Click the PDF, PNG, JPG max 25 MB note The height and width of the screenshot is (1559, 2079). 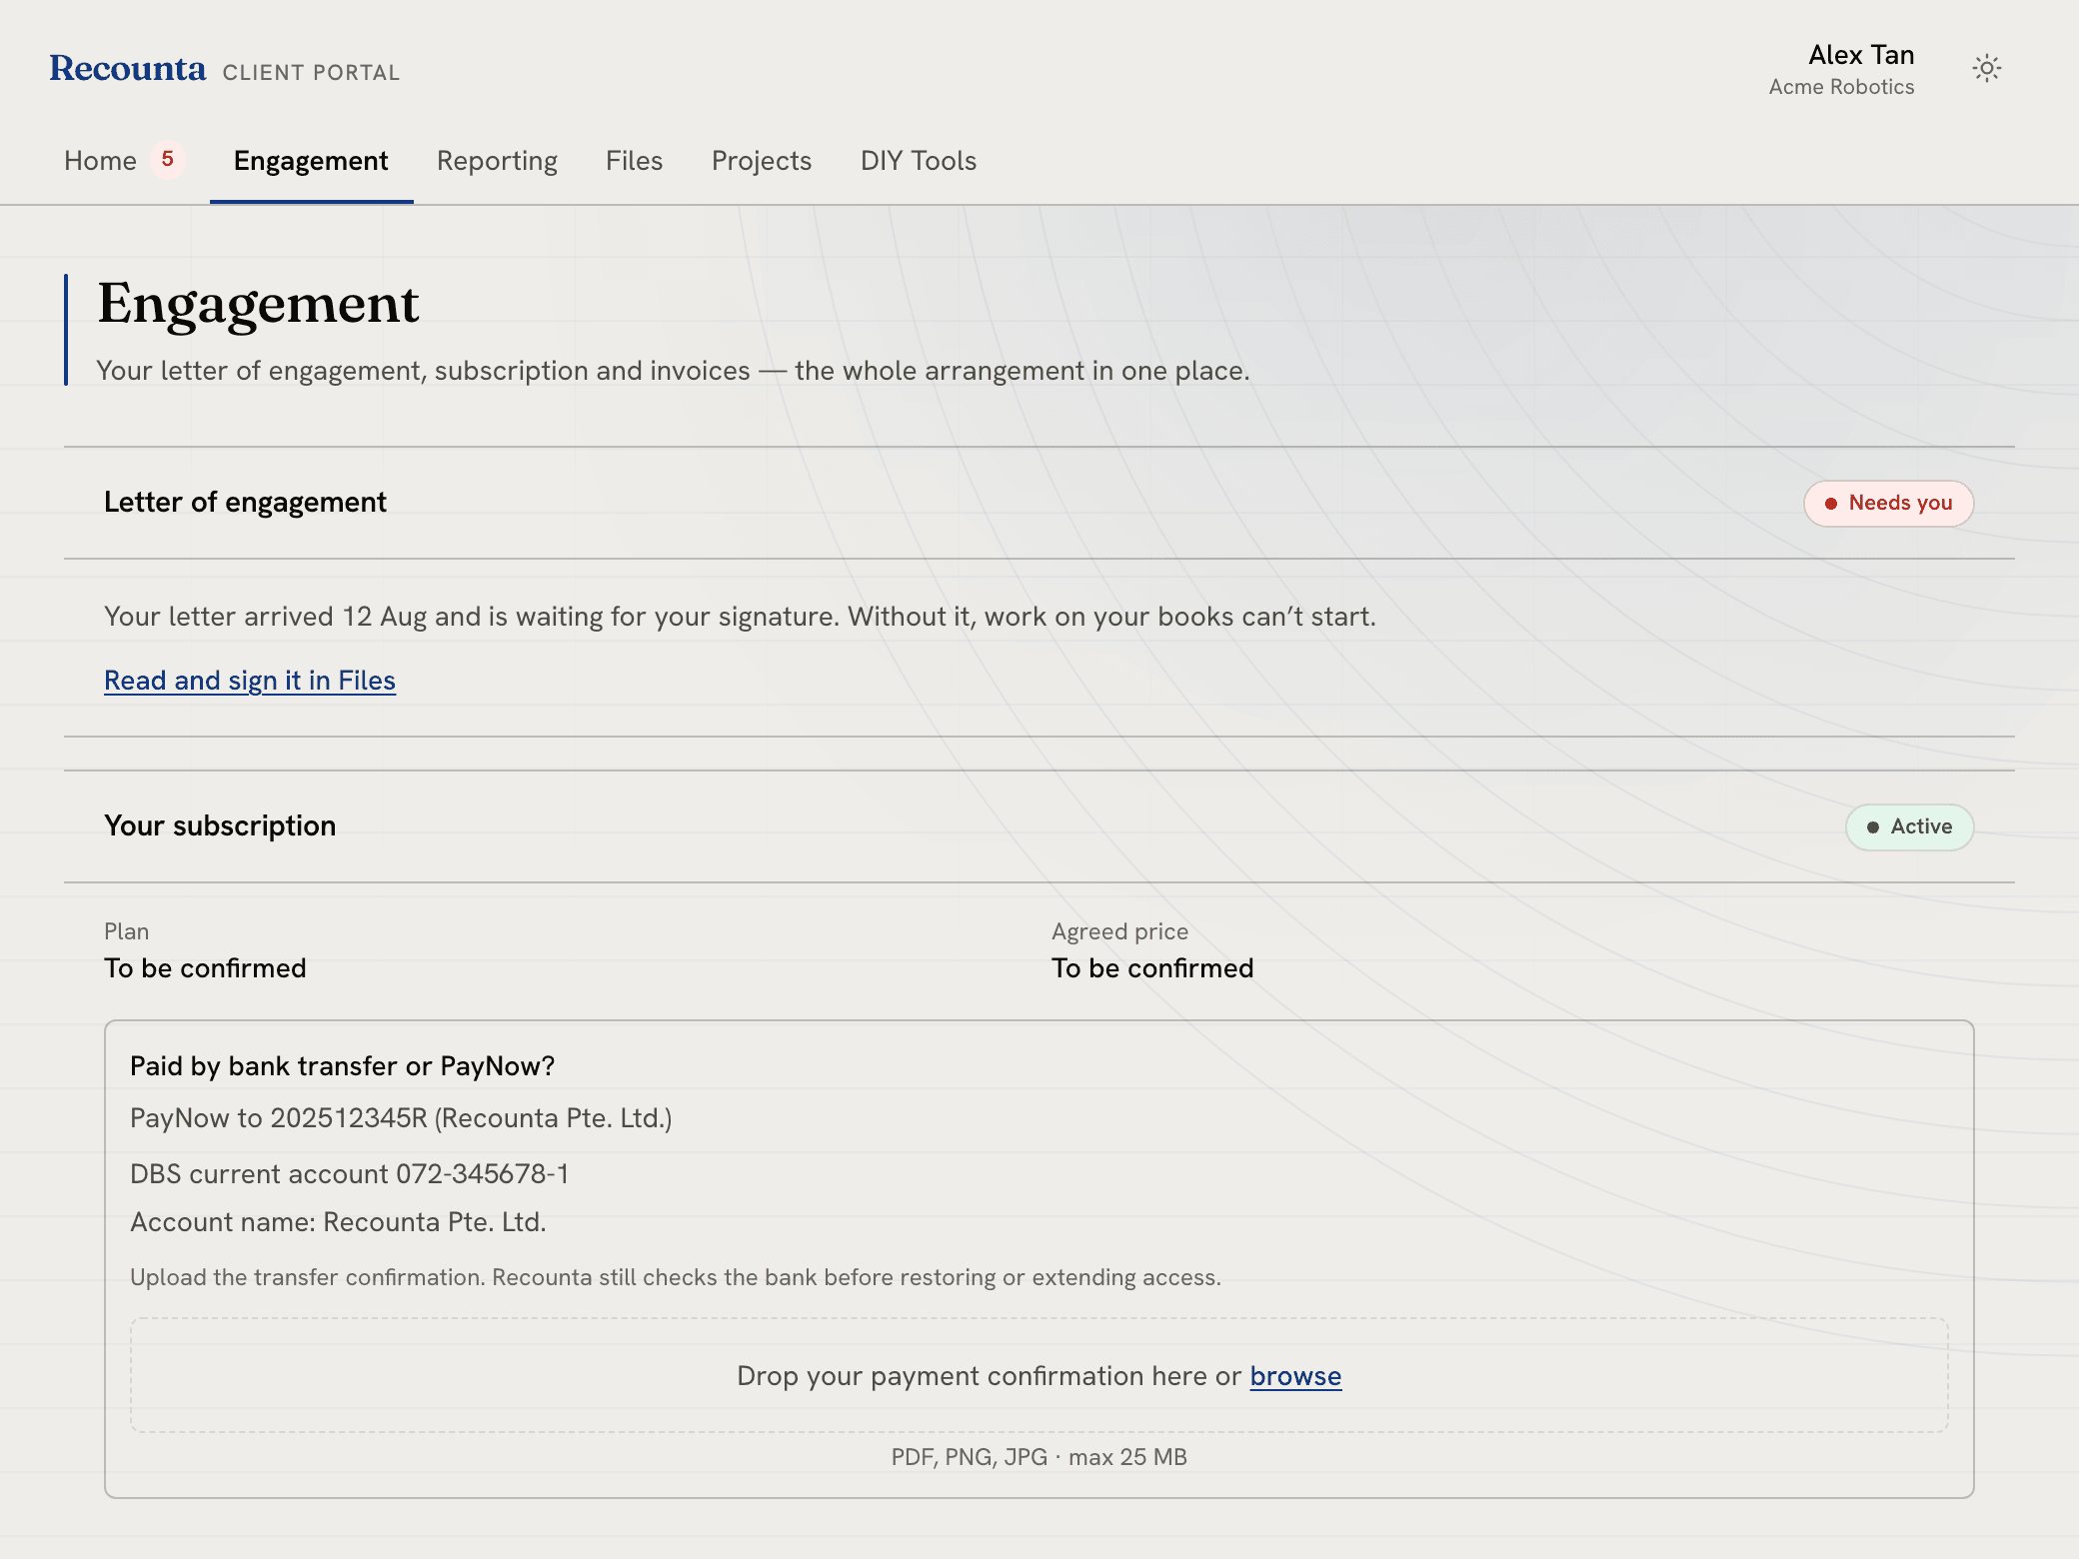point(1039,1457)
